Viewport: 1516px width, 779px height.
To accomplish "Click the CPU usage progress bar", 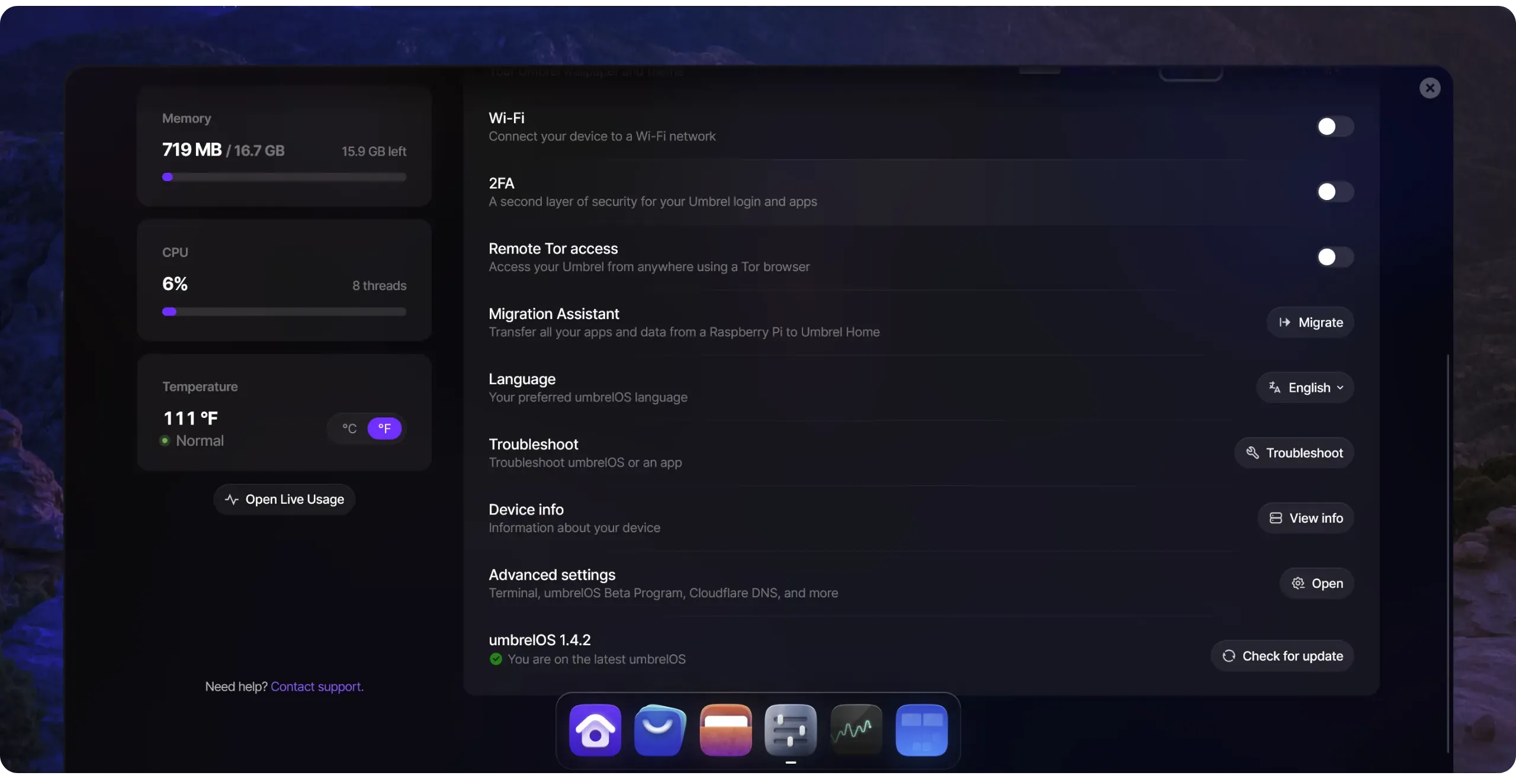I will pyautogui.click(x=284, y=312).
